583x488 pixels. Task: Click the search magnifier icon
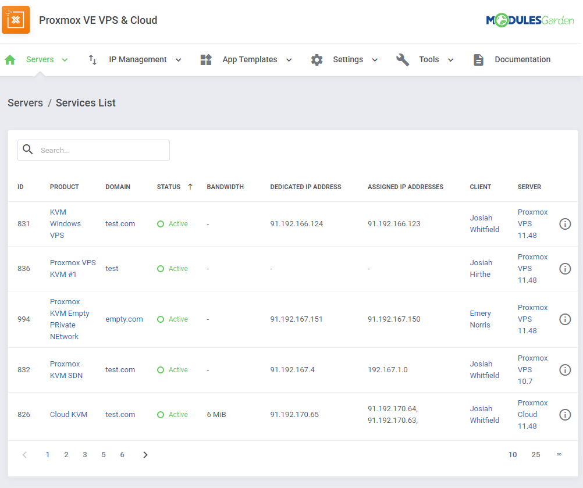[x=28, y=149]
